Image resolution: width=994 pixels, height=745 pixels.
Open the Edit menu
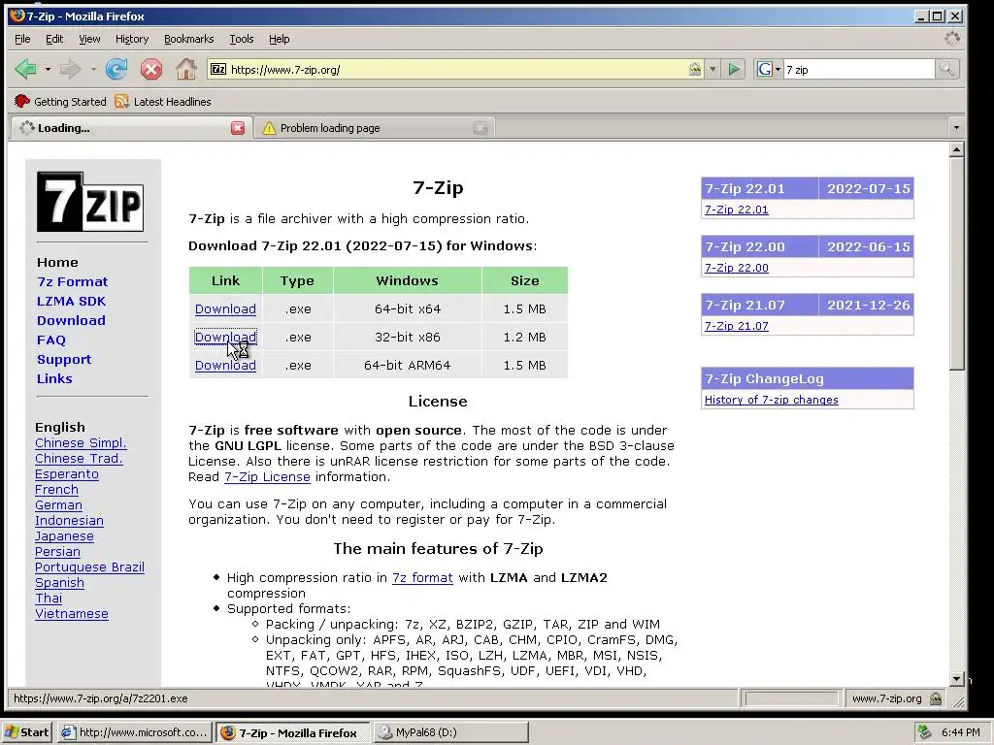pos(54,39)
